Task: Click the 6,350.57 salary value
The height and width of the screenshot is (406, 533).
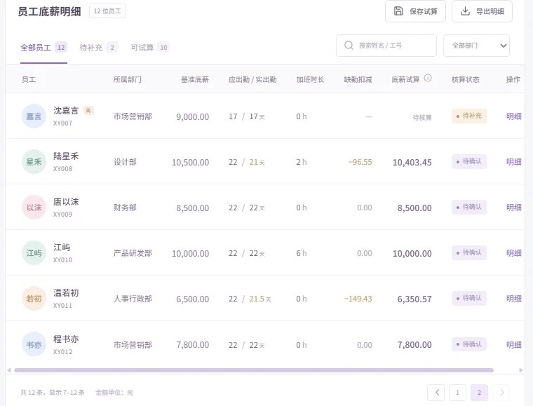Action: [414, 299]
